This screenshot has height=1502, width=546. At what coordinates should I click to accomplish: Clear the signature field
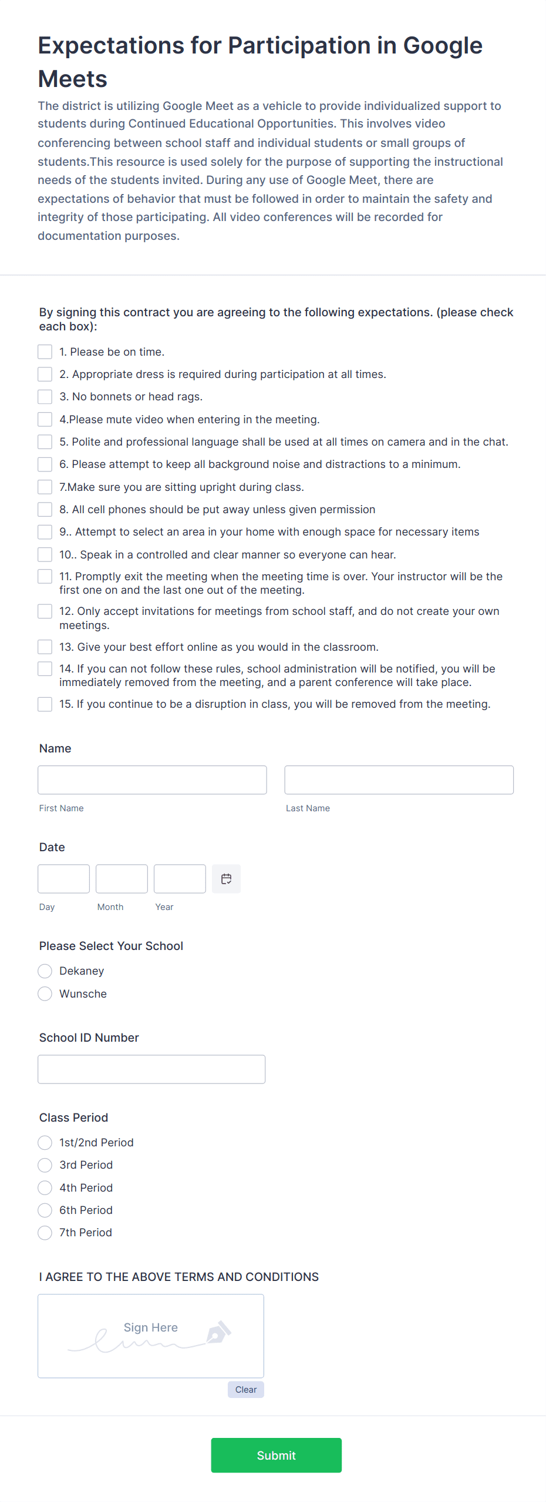[245, 1389]
